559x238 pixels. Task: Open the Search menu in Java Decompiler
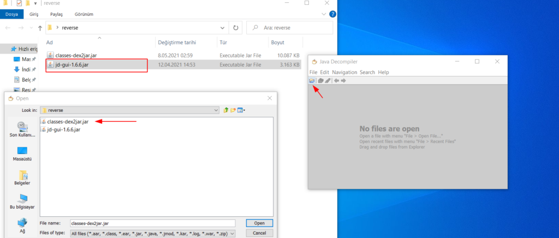click(x=367, y=72)
